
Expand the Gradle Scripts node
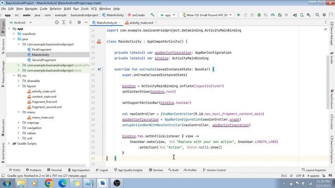tap(9, 144)
